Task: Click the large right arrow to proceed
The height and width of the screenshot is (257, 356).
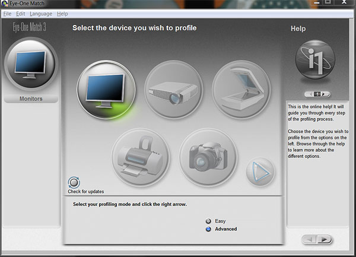Action: tap(260, 172)
